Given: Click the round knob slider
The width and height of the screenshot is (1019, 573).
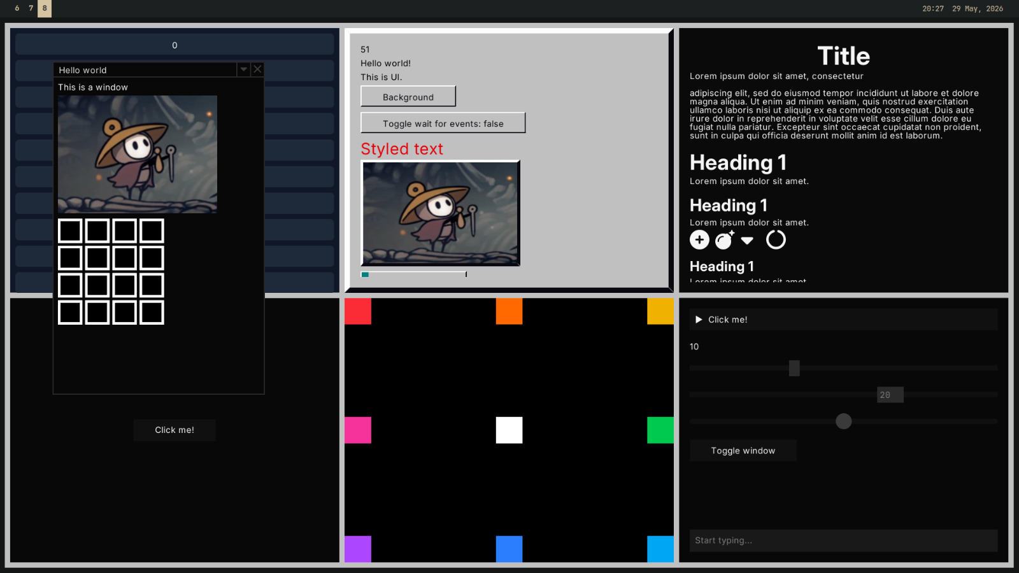Looking at the screenshot, I should pos(843,421).
